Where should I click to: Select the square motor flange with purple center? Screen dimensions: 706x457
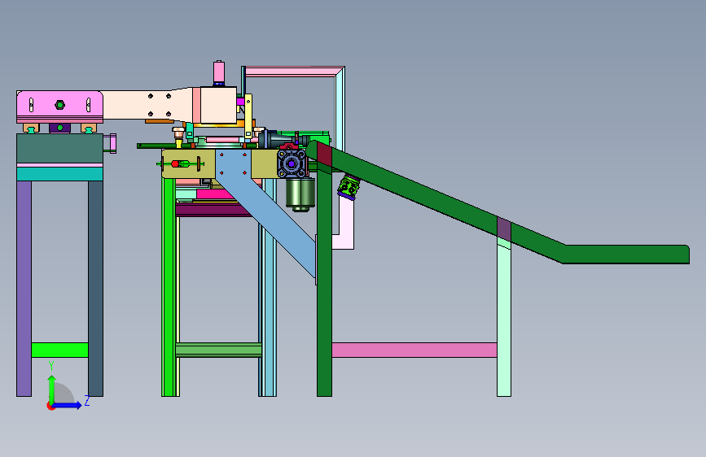(292, 163)
